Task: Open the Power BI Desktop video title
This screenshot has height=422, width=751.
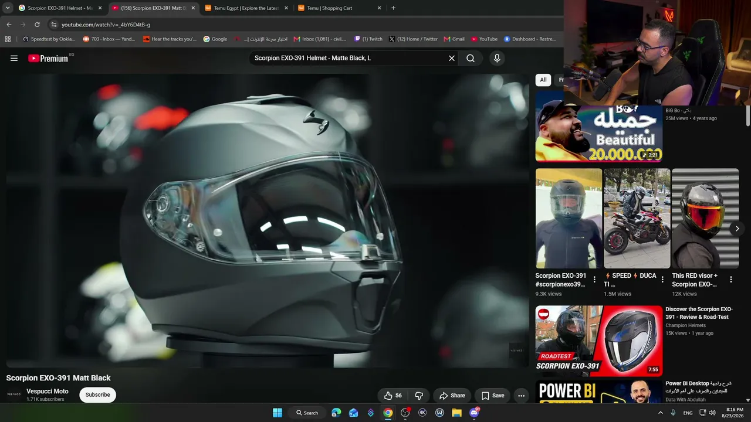Action: point(699,387)
